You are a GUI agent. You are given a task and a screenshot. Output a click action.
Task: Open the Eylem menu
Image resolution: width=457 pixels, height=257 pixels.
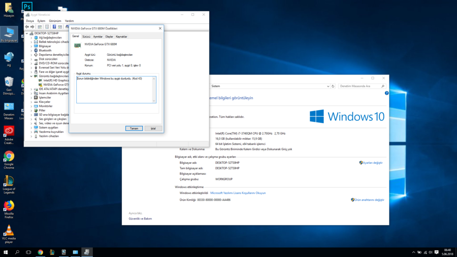(x=41, y=21)
